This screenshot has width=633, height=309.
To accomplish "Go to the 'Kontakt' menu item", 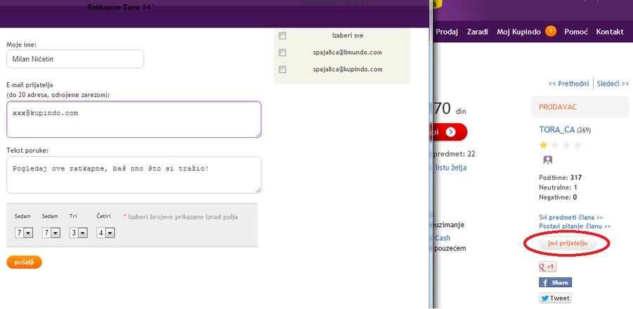I will coord(610,32).
